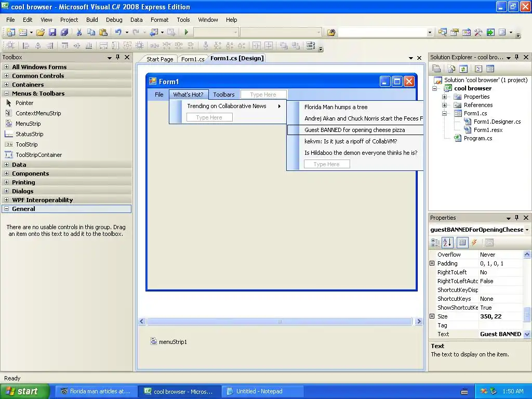
Task: Collapse the Menus & Toolbars group
Action: click(x=6, y=94)
